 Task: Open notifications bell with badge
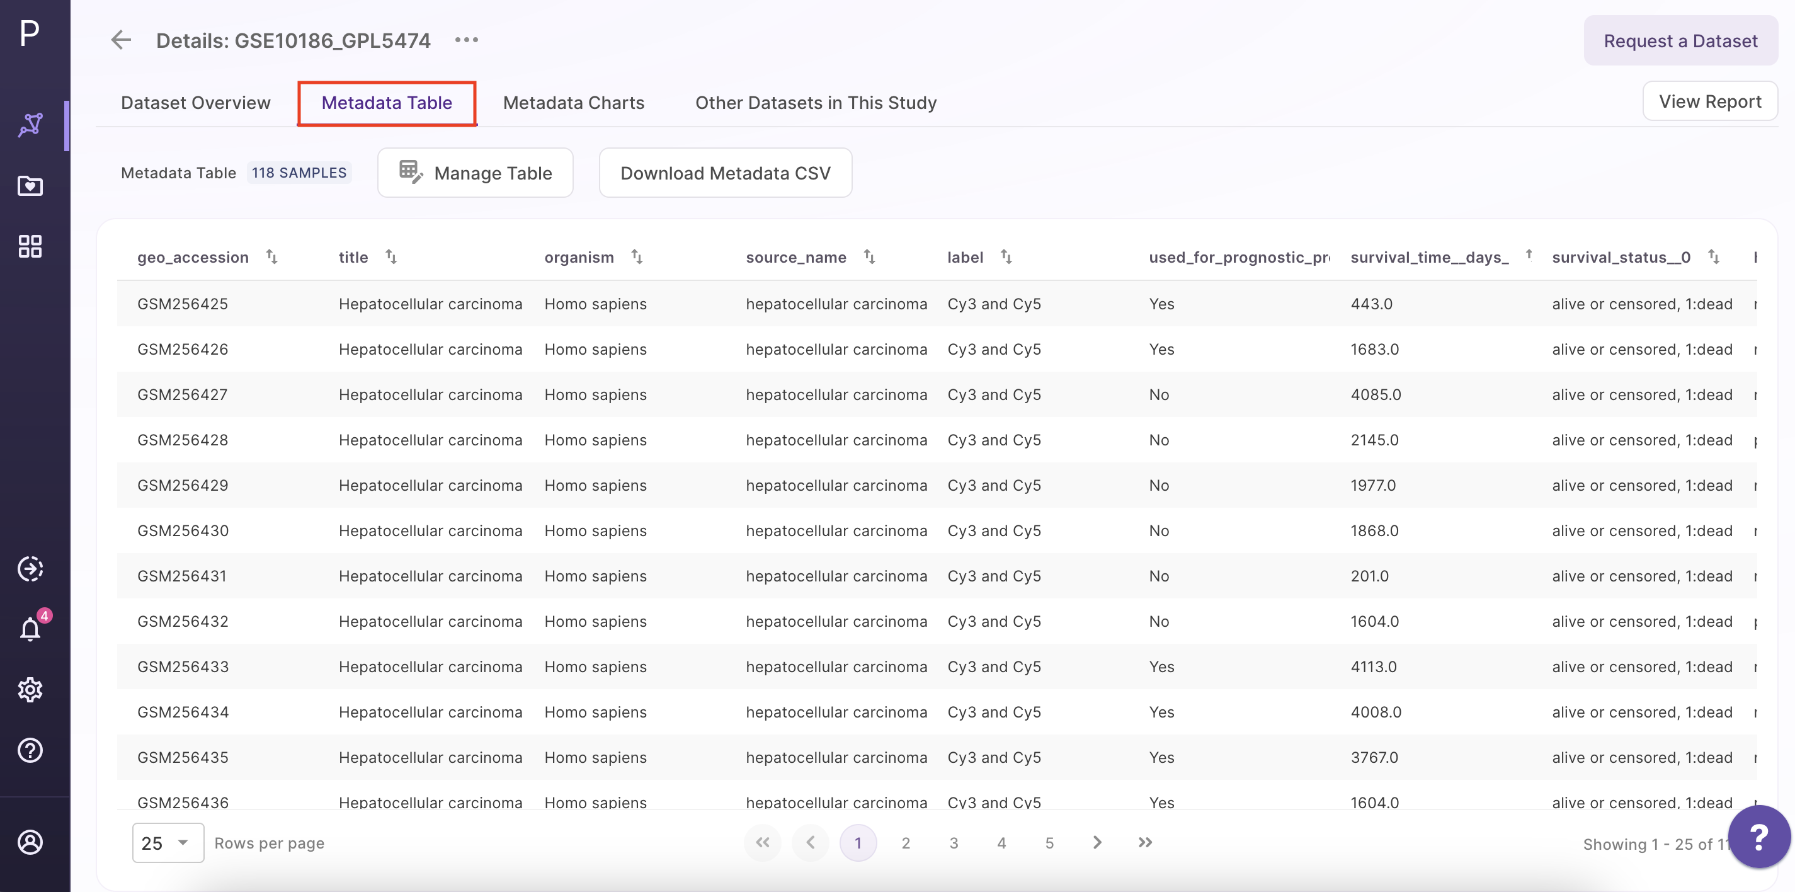(31, 629)
